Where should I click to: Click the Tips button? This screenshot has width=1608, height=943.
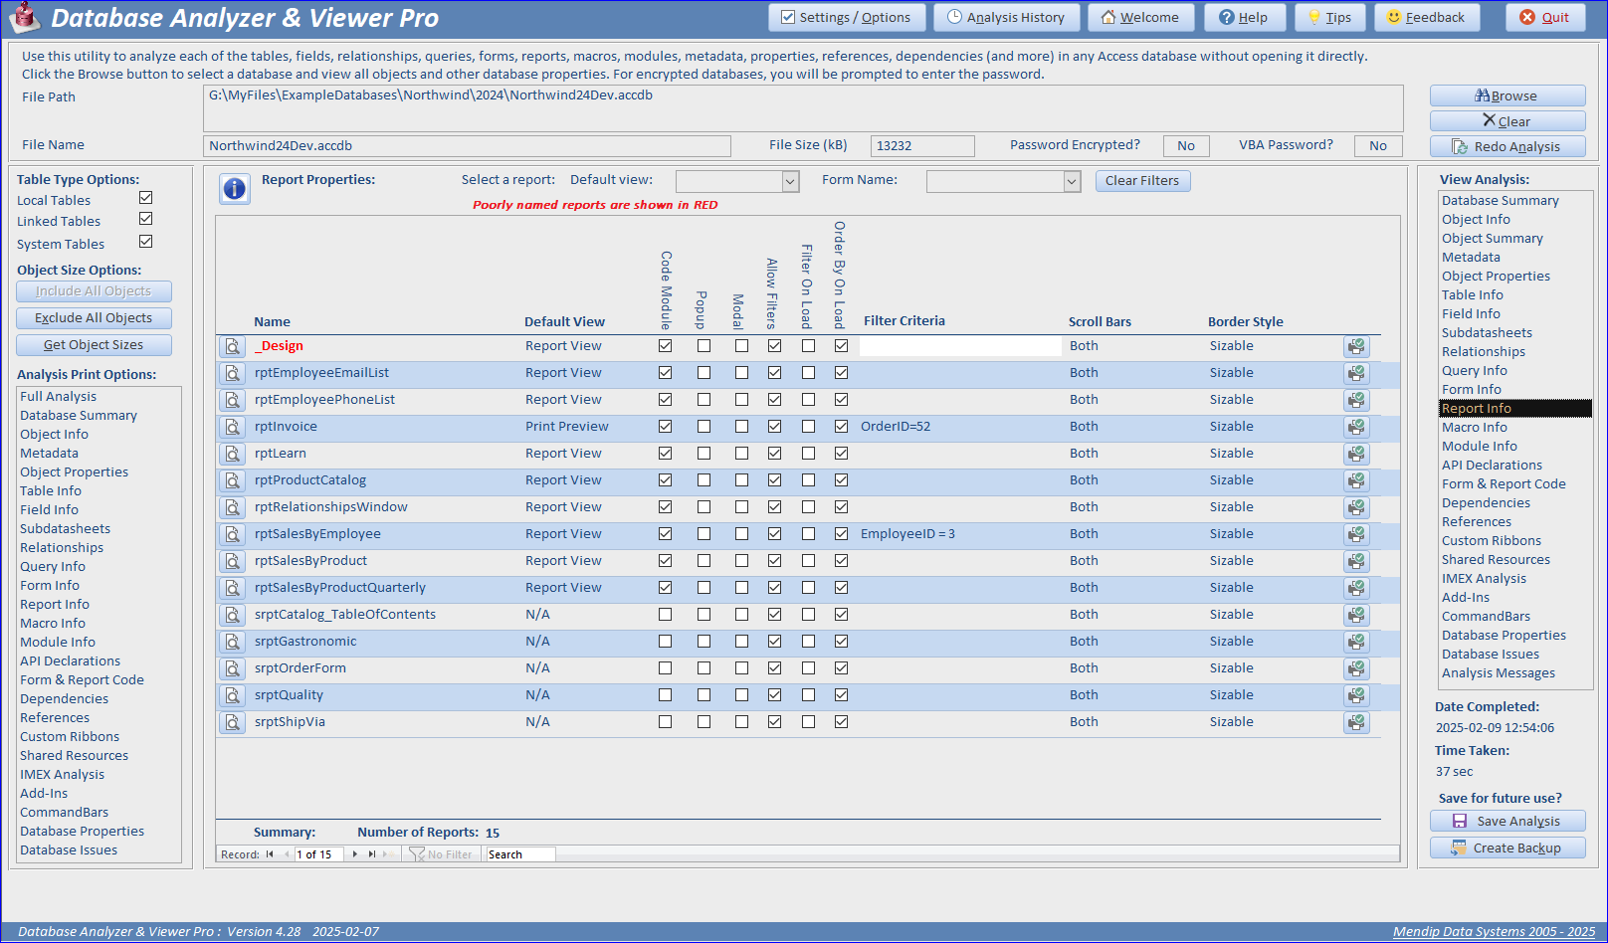pyautogui.click(x=1330, y=18)
